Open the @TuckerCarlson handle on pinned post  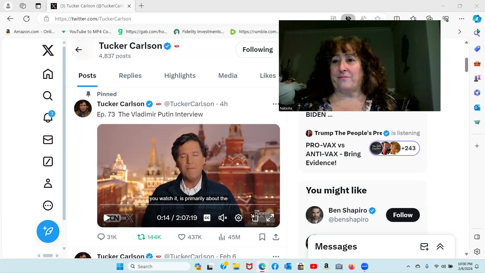pos(189,104)
